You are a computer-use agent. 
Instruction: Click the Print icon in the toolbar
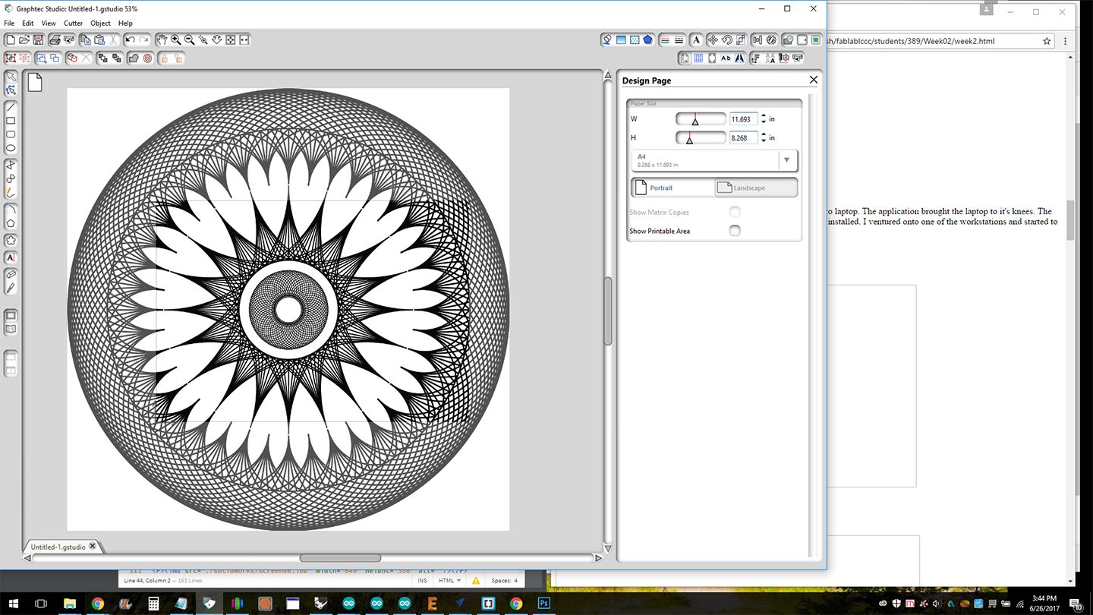pyautogui.click(x=55, y=39)
